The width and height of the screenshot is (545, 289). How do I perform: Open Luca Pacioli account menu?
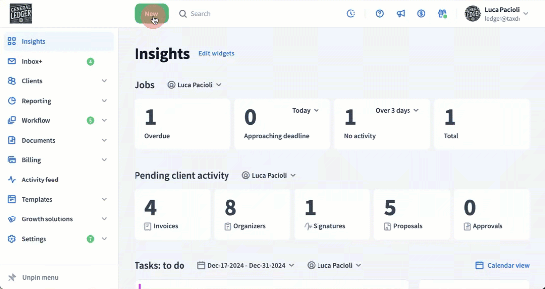point(497,14)
